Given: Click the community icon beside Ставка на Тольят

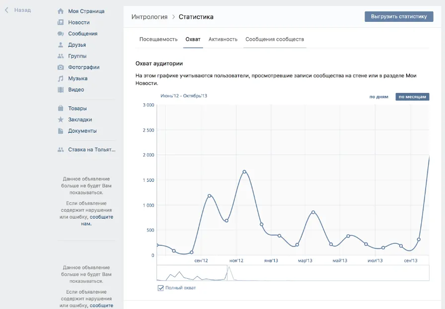Looking at the screenshot, I should click(61, 150).
